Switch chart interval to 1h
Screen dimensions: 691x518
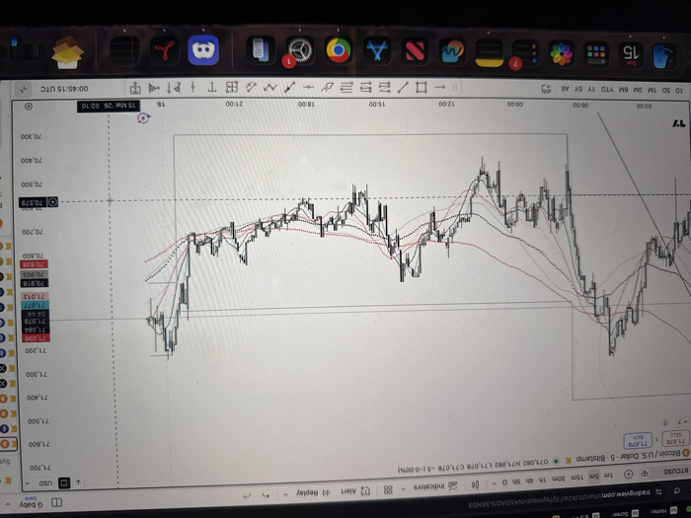click(x=543, y=480)
